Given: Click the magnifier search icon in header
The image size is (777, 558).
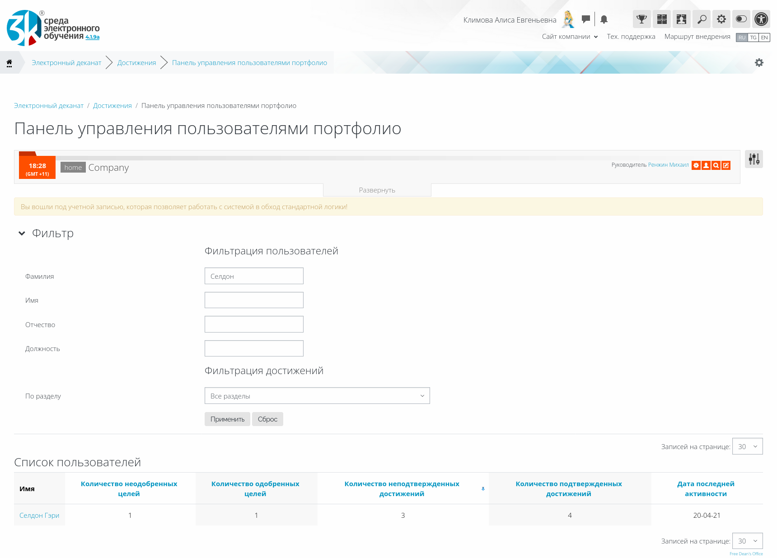Looking at the screenshot, I should pos(702,19).
